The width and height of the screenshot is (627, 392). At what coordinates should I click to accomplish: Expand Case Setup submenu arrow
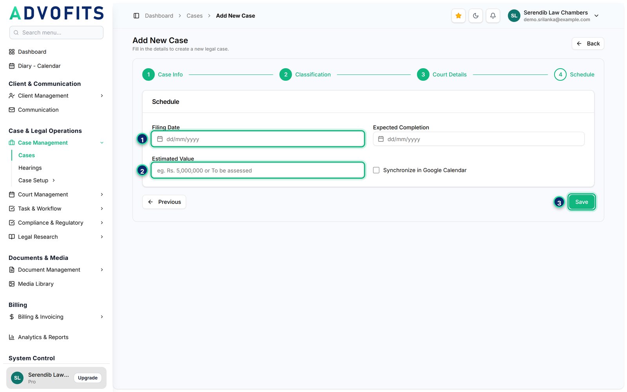coord(54,180)
